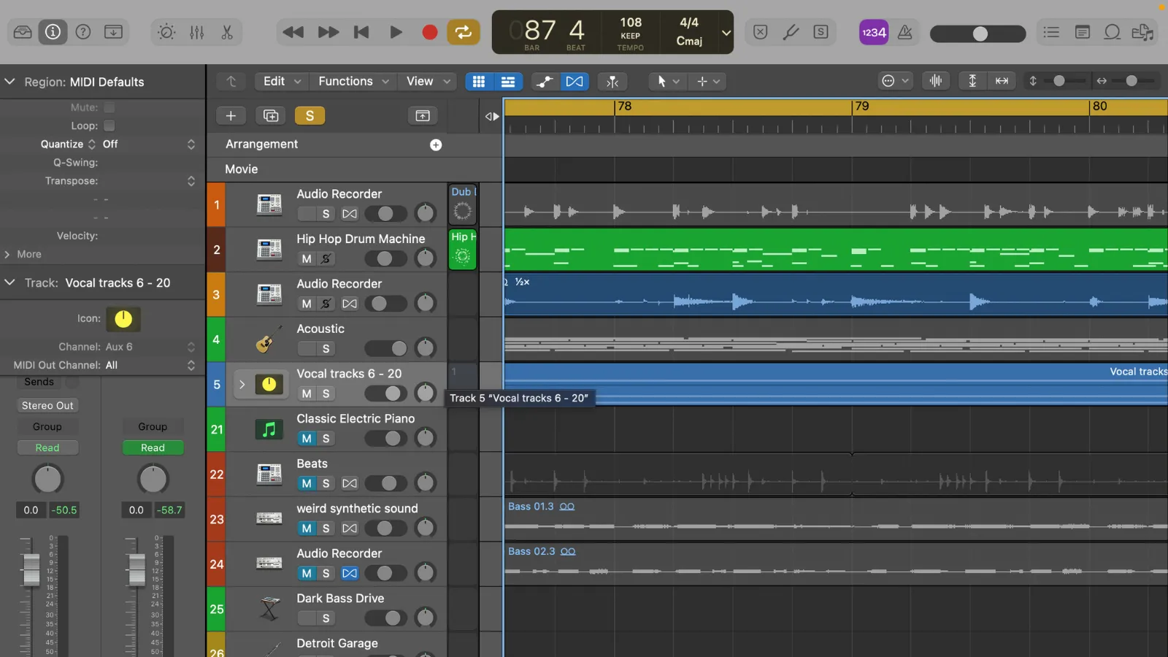The width and height of the screenshot is (1168, 657).
Task: Collapse the Region: MIDI Defaults section
Action: click(10, 82)
